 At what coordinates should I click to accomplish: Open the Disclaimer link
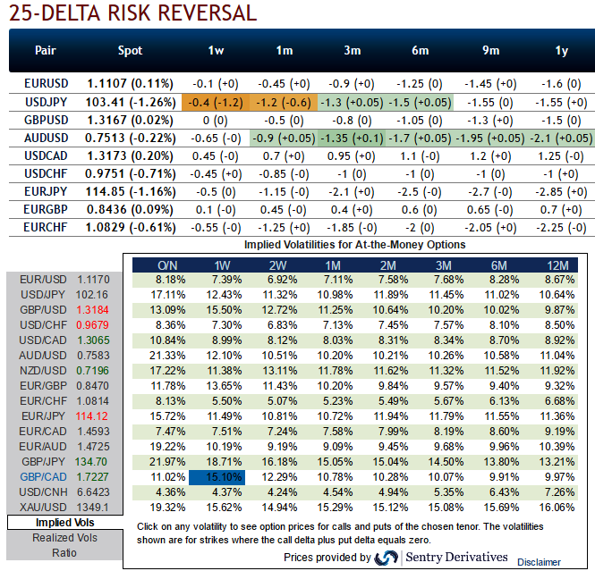pyautogui.click(x=539, y=562)
